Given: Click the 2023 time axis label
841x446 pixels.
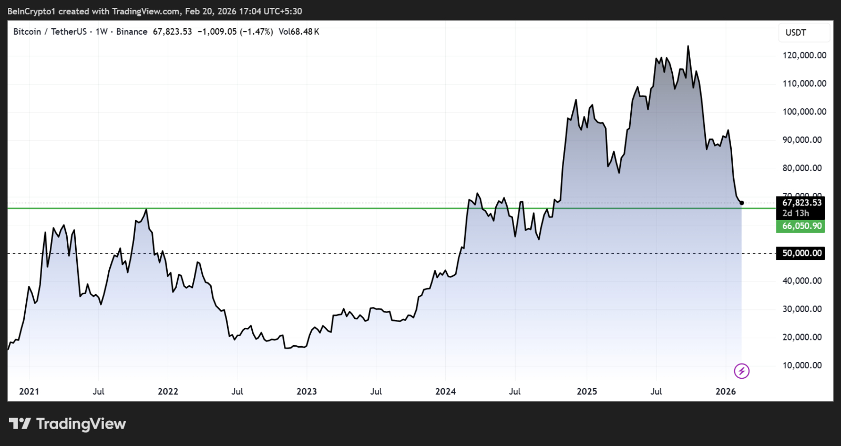Looking at the screenshot, I should (307, 391).
